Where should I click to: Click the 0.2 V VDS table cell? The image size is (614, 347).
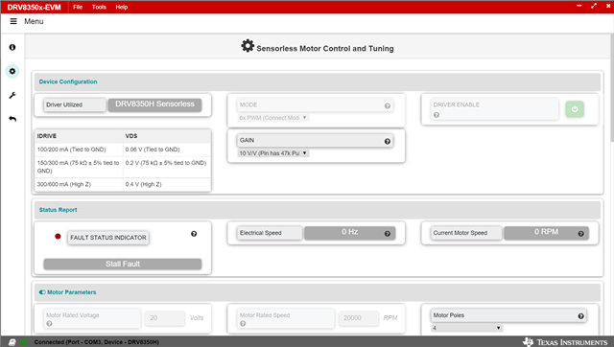(x=167, y=167)
